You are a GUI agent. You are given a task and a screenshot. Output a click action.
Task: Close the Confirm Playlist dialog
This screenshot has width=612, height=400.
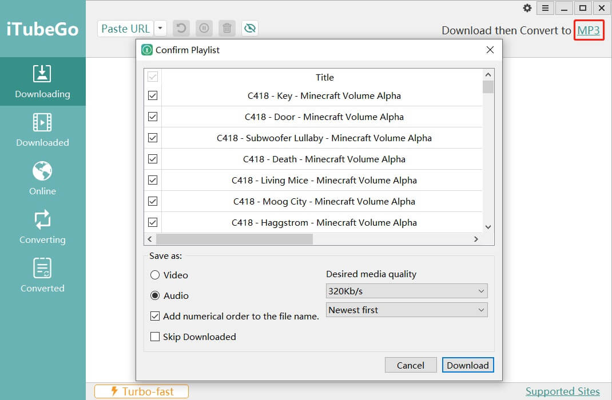490,50
